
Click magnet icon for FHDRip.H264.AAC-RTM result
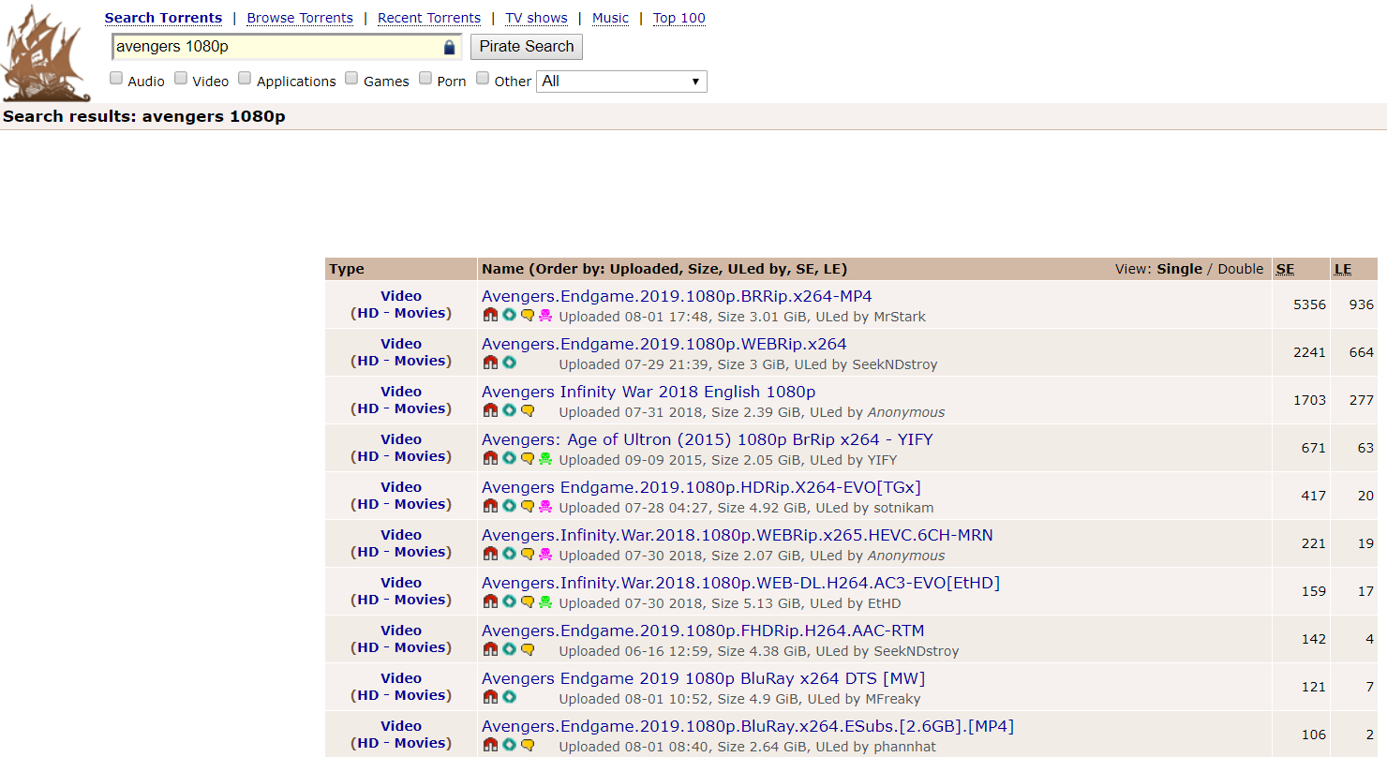pos(490,650)
